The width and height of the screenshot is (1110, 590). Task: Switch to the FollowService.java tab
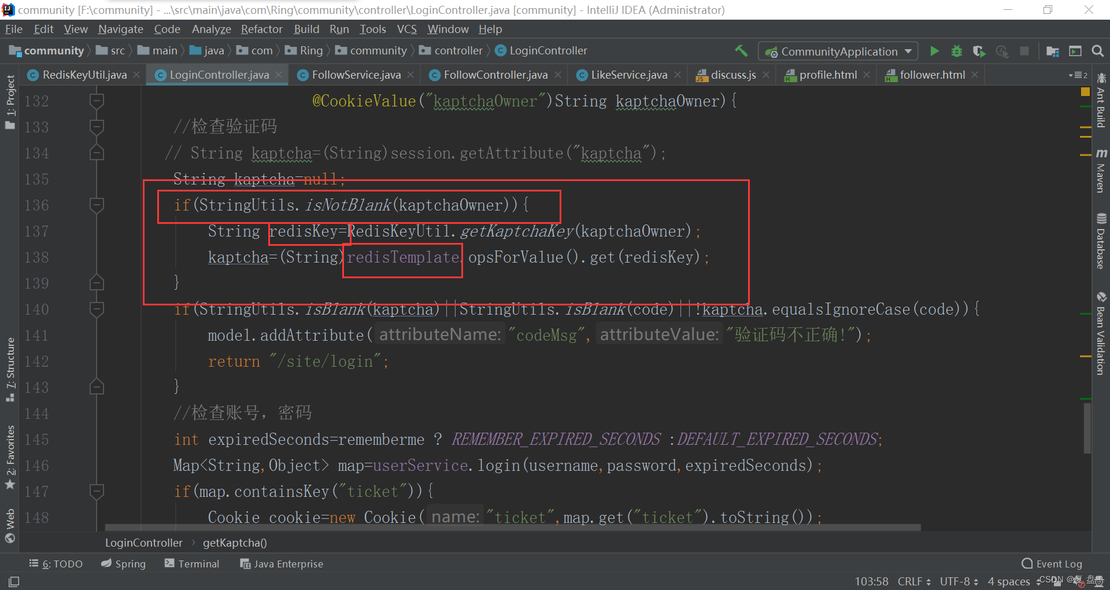tap(356, 75)
